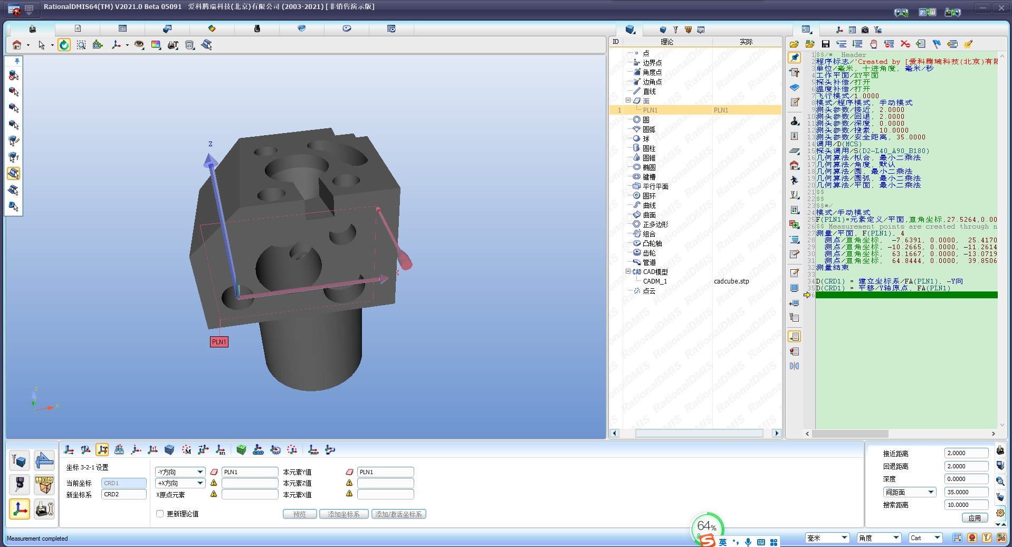Click the joystick icon in editor sidebar
Image resolution: width=1012 pixels, height=547 pixels.
[x=795, y=121]
